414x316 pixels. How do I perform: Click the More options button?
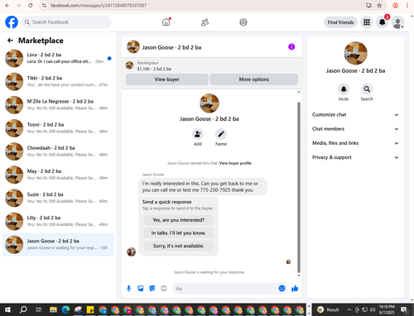pyautogui.click(x=254, y=79)
